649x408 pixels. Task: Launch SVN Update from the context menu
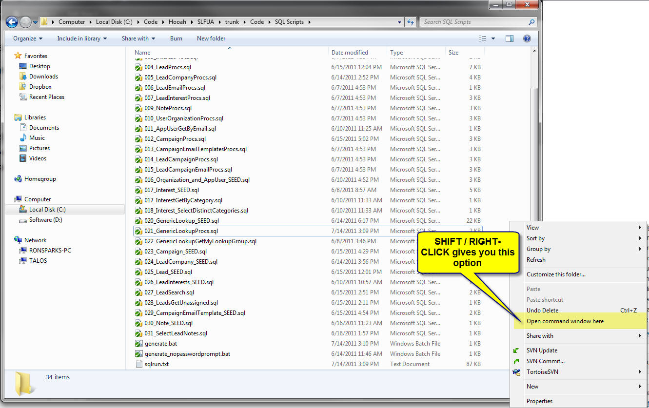coord(543,350)
